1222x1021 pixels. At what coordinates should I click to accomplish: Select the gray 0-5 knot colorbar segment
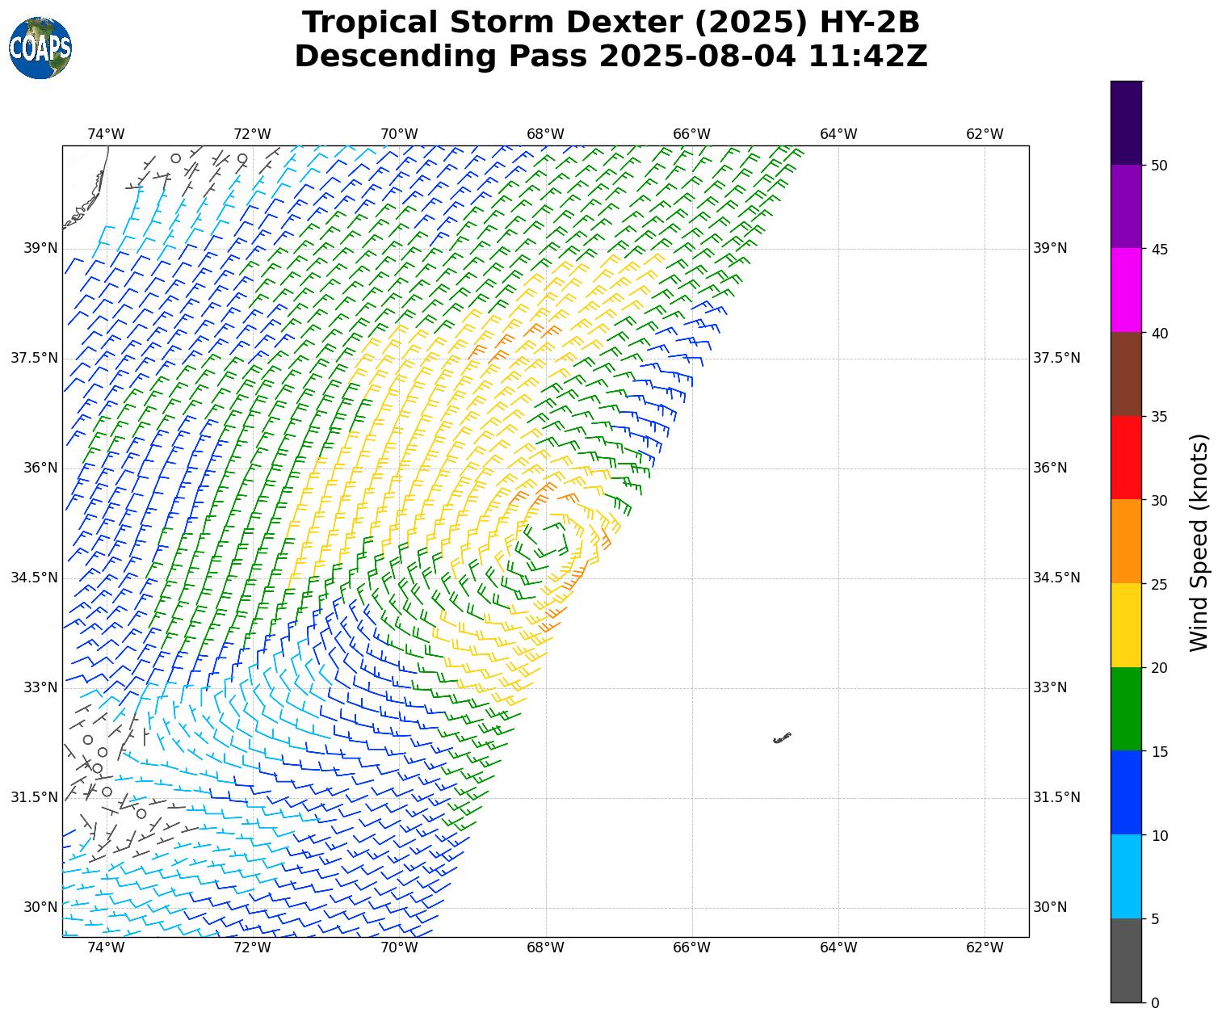point(1126,960)
